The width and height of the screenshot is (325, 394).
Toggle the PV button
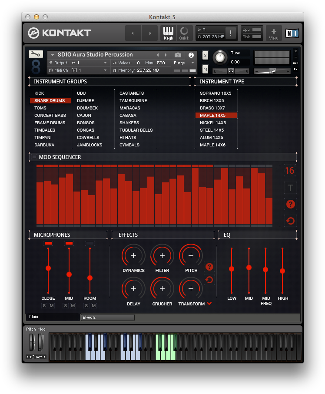pyautogui.click(x=295, y=69)
